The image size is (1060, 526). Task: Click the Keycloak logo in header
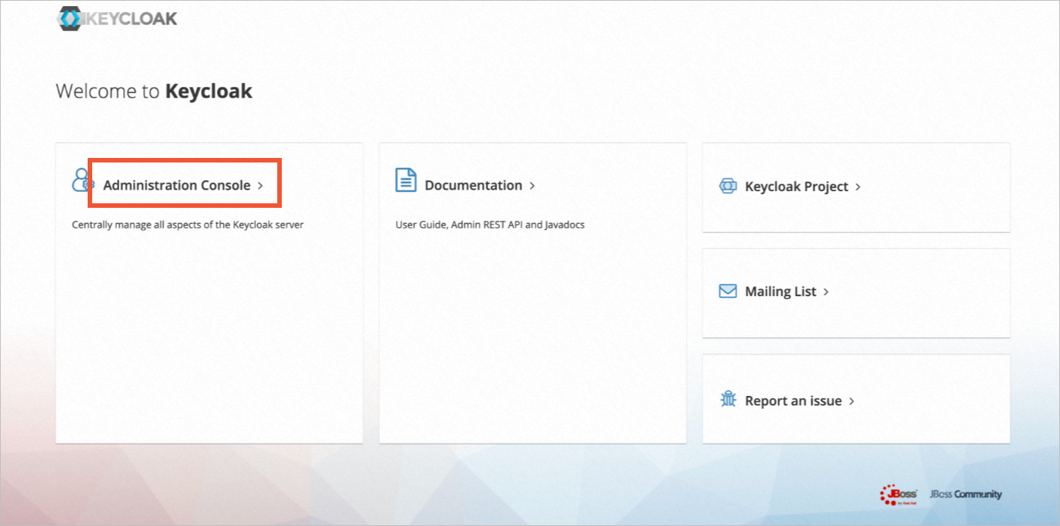click(x=117, y=18)
